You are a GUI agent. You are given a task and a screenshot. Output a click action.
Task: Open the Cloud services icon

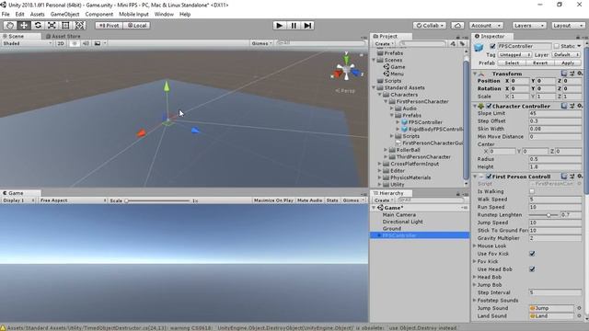coord(457,25)
